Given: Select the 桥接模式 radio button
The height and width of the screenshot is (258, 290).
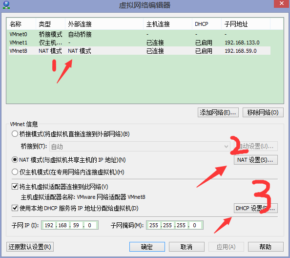Looking at the screenshot, I should (15, 134).
